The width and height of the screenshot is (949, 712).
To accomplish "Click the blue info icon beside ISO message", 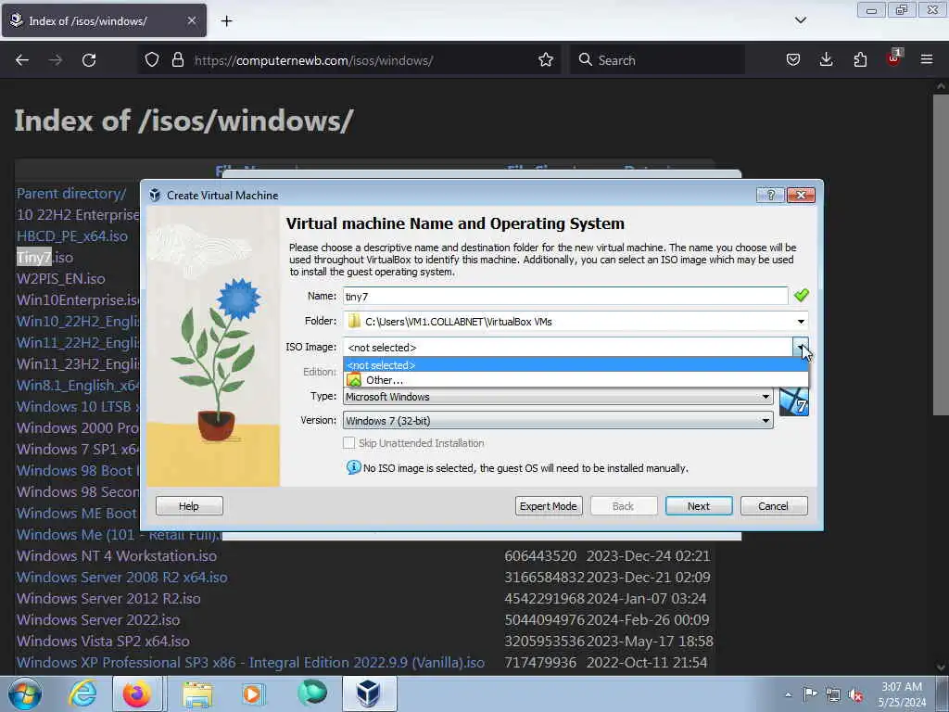I will pos(353,467).
